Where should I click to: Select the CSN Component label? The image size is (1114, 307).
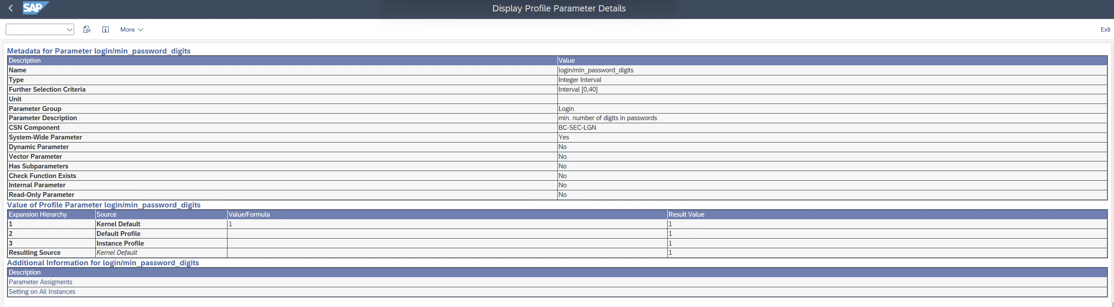[34, 128]
